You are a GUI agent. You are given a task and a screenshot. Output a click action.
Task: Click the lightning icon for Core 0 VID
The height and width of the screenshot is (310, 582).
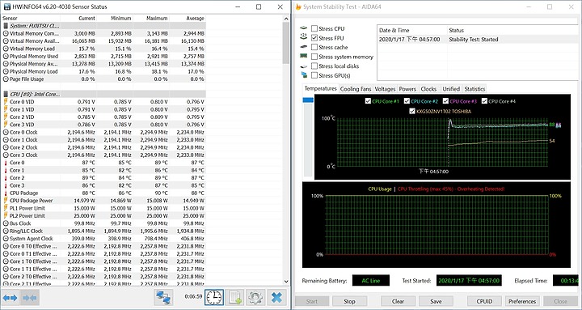(6, 102)
